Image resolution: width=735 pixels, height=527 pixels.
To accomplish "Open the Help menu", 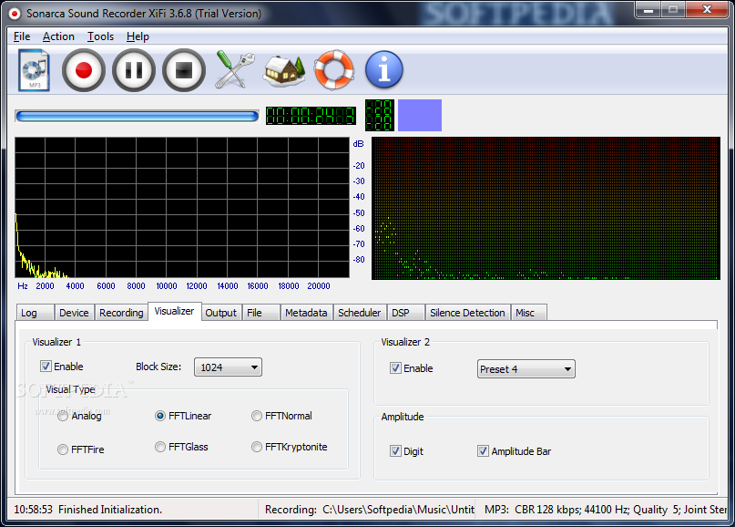I will coord(138,36).
